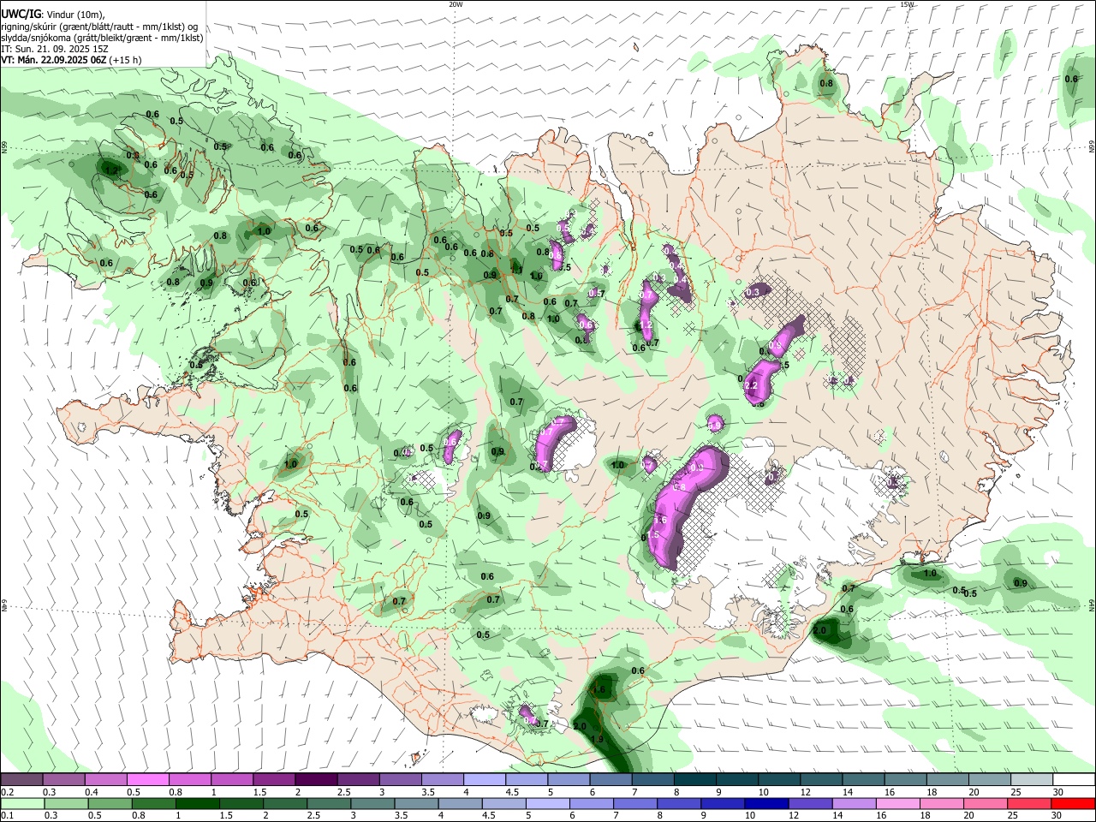Viewport: 1096px width, 822px height.
Task: Select the white swatch at 30 in top legend row
Action: tap(1073, 779)
